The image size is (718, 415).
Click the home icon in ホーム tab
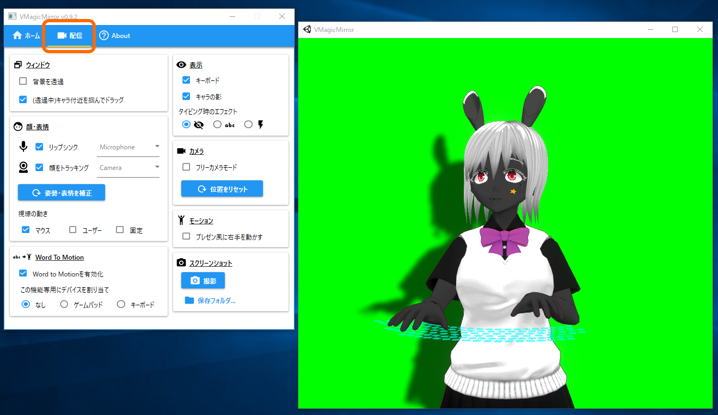[17, 35]
